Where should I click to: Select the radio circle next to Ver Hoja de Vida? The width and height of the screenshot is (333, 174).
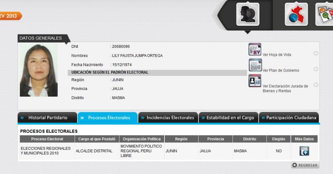click(x=316, y=53)
